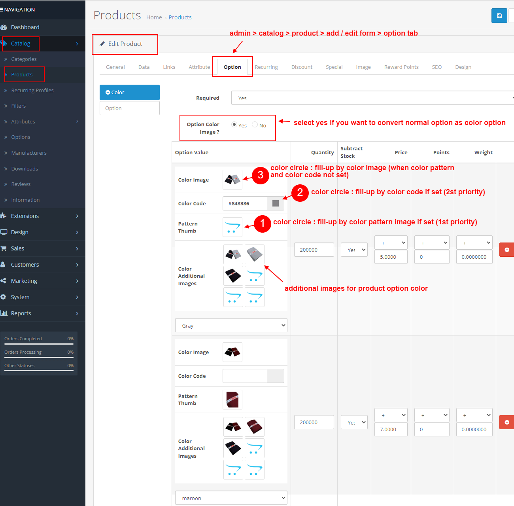Open the SEO tab
This screenshot has height=506, width=514.
437,67
